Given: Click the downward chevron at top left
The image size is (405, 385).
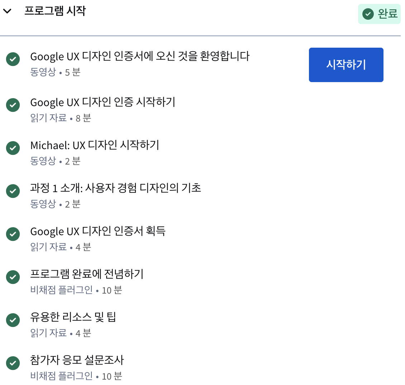Looking at the screenshot, I should click(7, 11).
